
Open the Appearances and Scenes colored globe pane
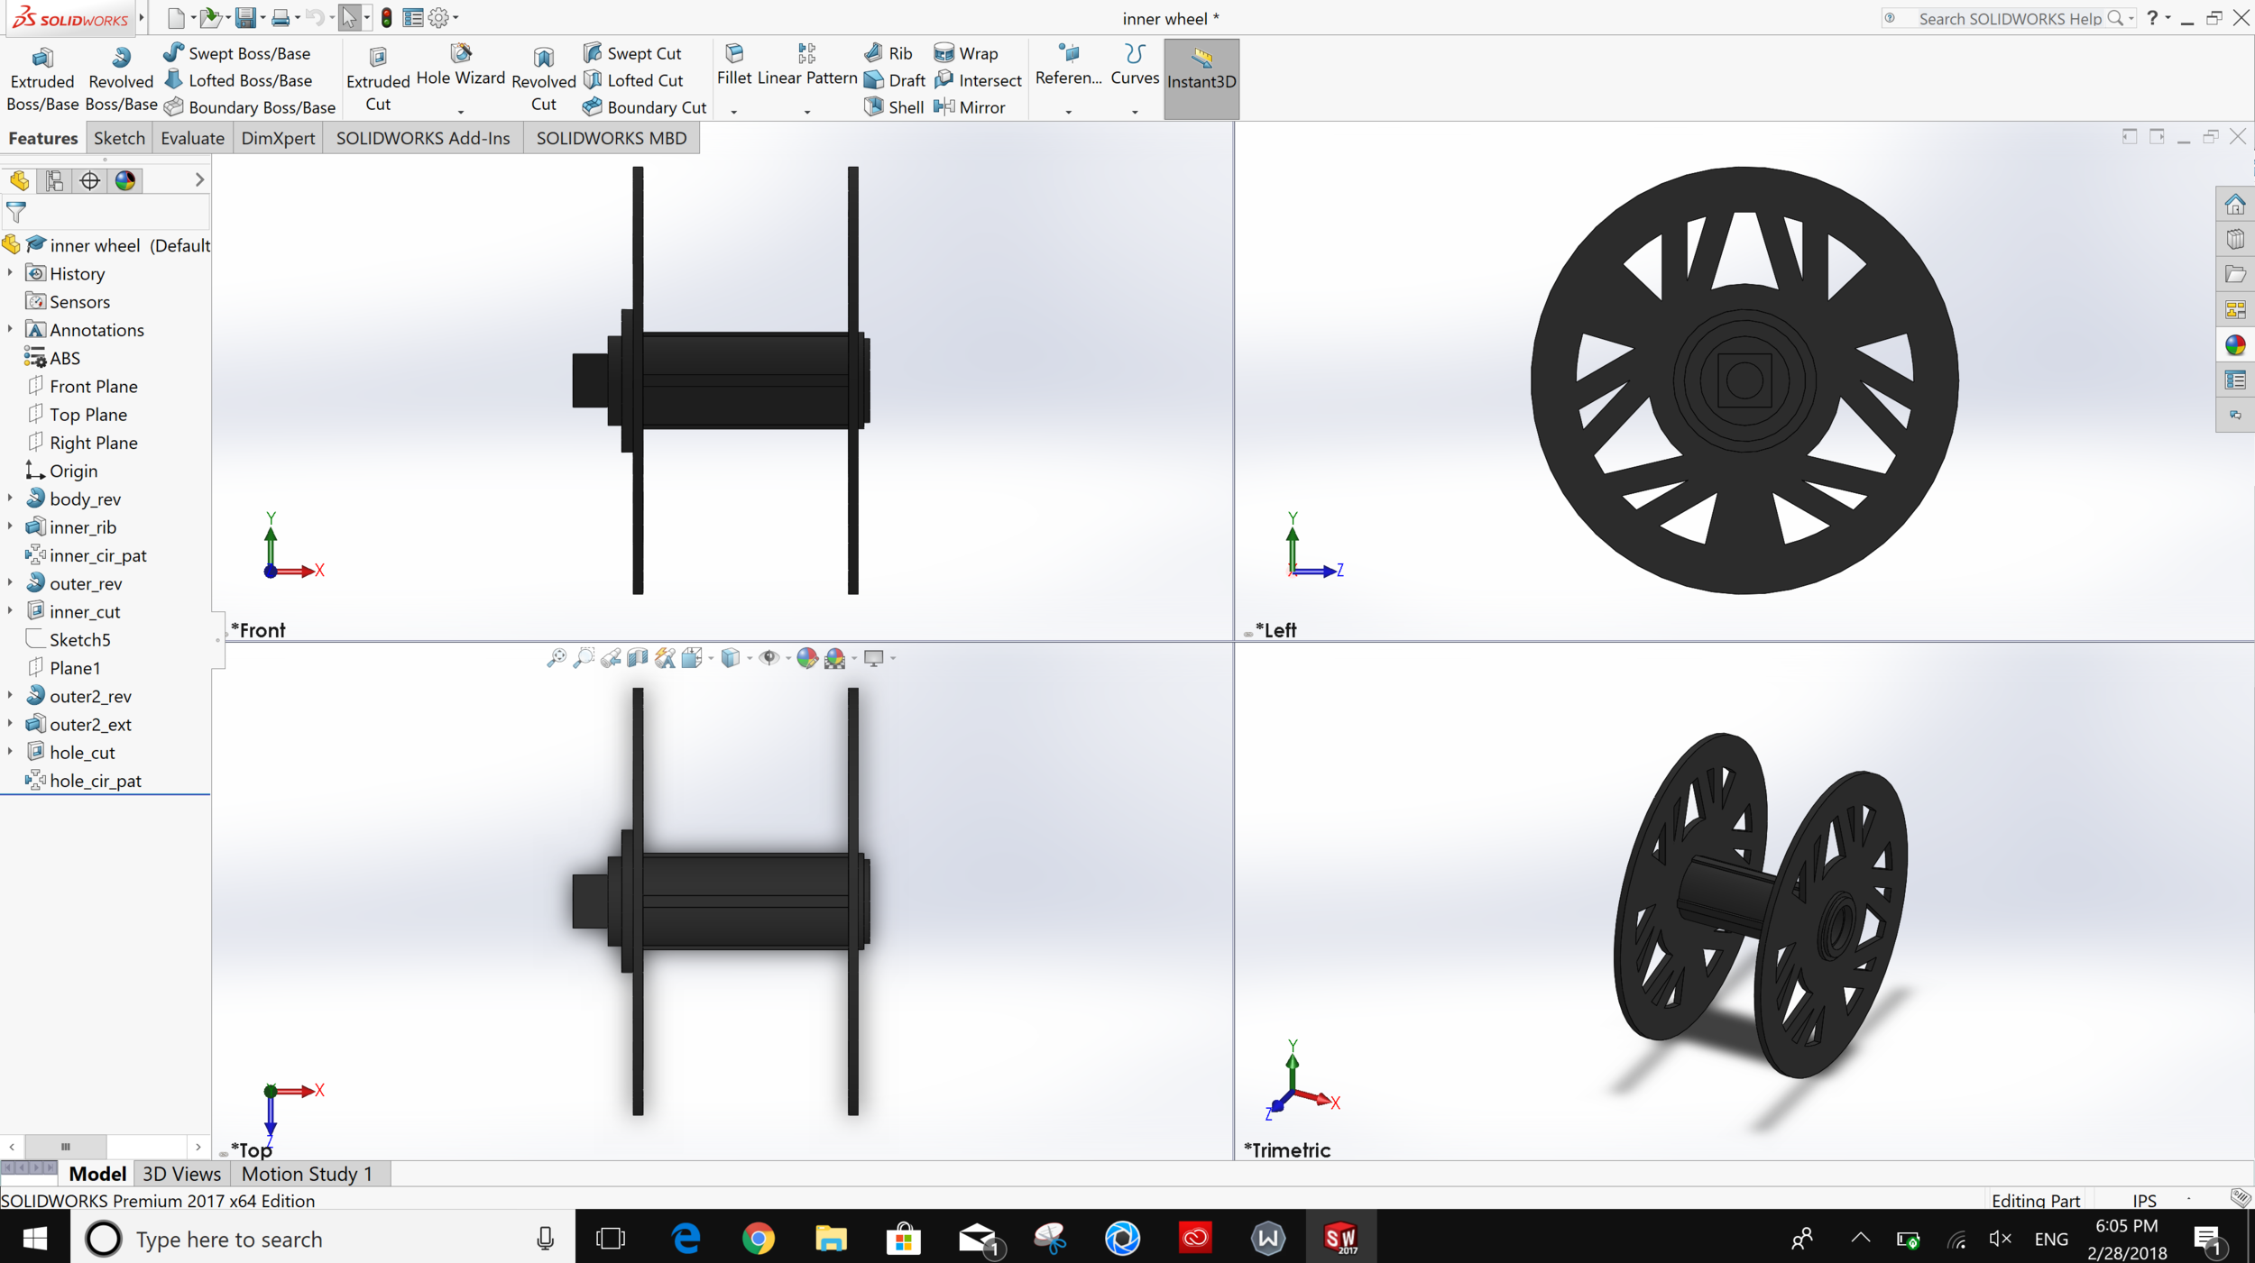click(x=2235, y=343)
